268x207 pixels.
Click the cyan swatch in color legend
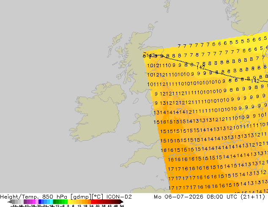[x=51, y=202]
